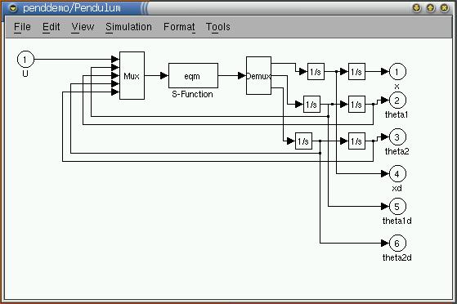The image size is (457, 304).
Task: Select output port 5 labeled theta1d
Action: [397, 207]
